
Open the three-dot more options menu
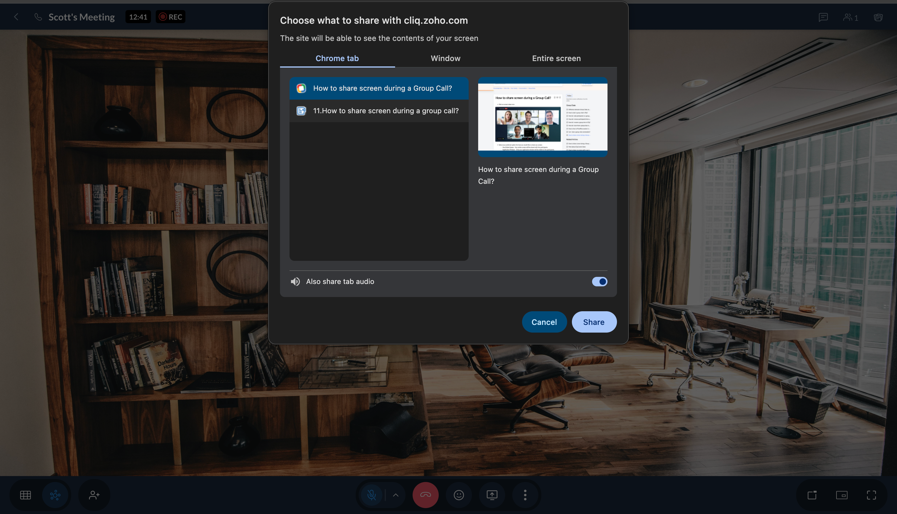[x=525, y=495]
